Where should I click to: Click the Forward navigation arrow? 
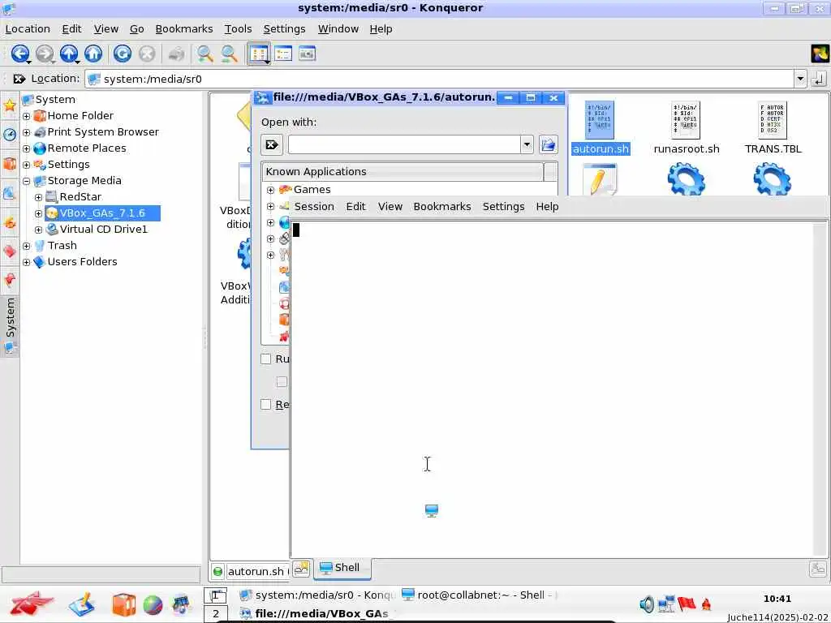[x=45, y=54]
